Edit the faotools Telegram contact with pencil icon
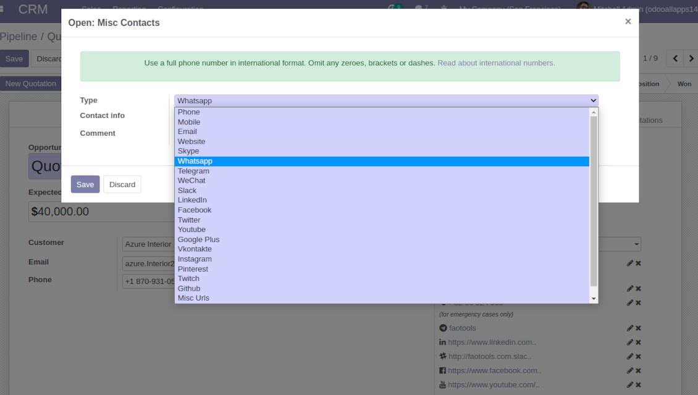The image size is (698, 395). tap(629, 328)
